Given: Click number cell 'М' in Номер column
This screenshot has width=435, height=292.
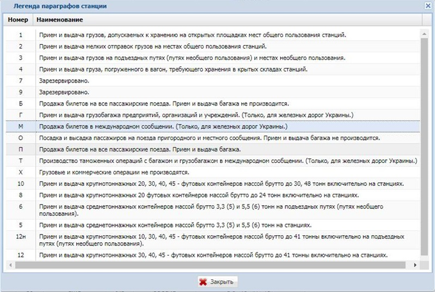Looking at the screenshot, I should coord(21,127).
